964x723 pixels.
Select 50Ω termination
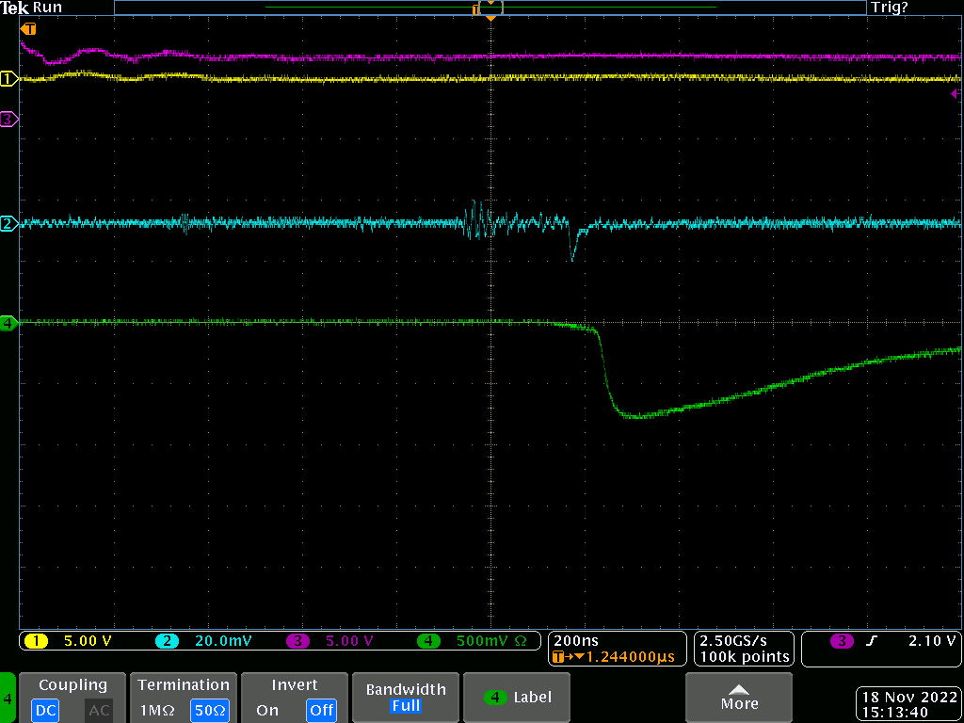212,710
